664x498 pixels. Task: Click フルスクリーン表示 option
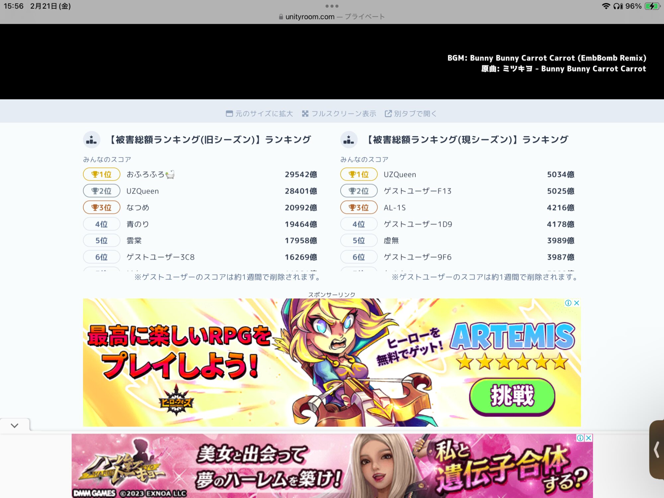(x=339, y=114)
